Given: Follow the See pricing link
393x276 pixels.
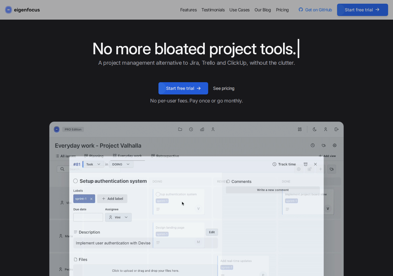Looking at the screenshot, I should (x=224, y=88).
